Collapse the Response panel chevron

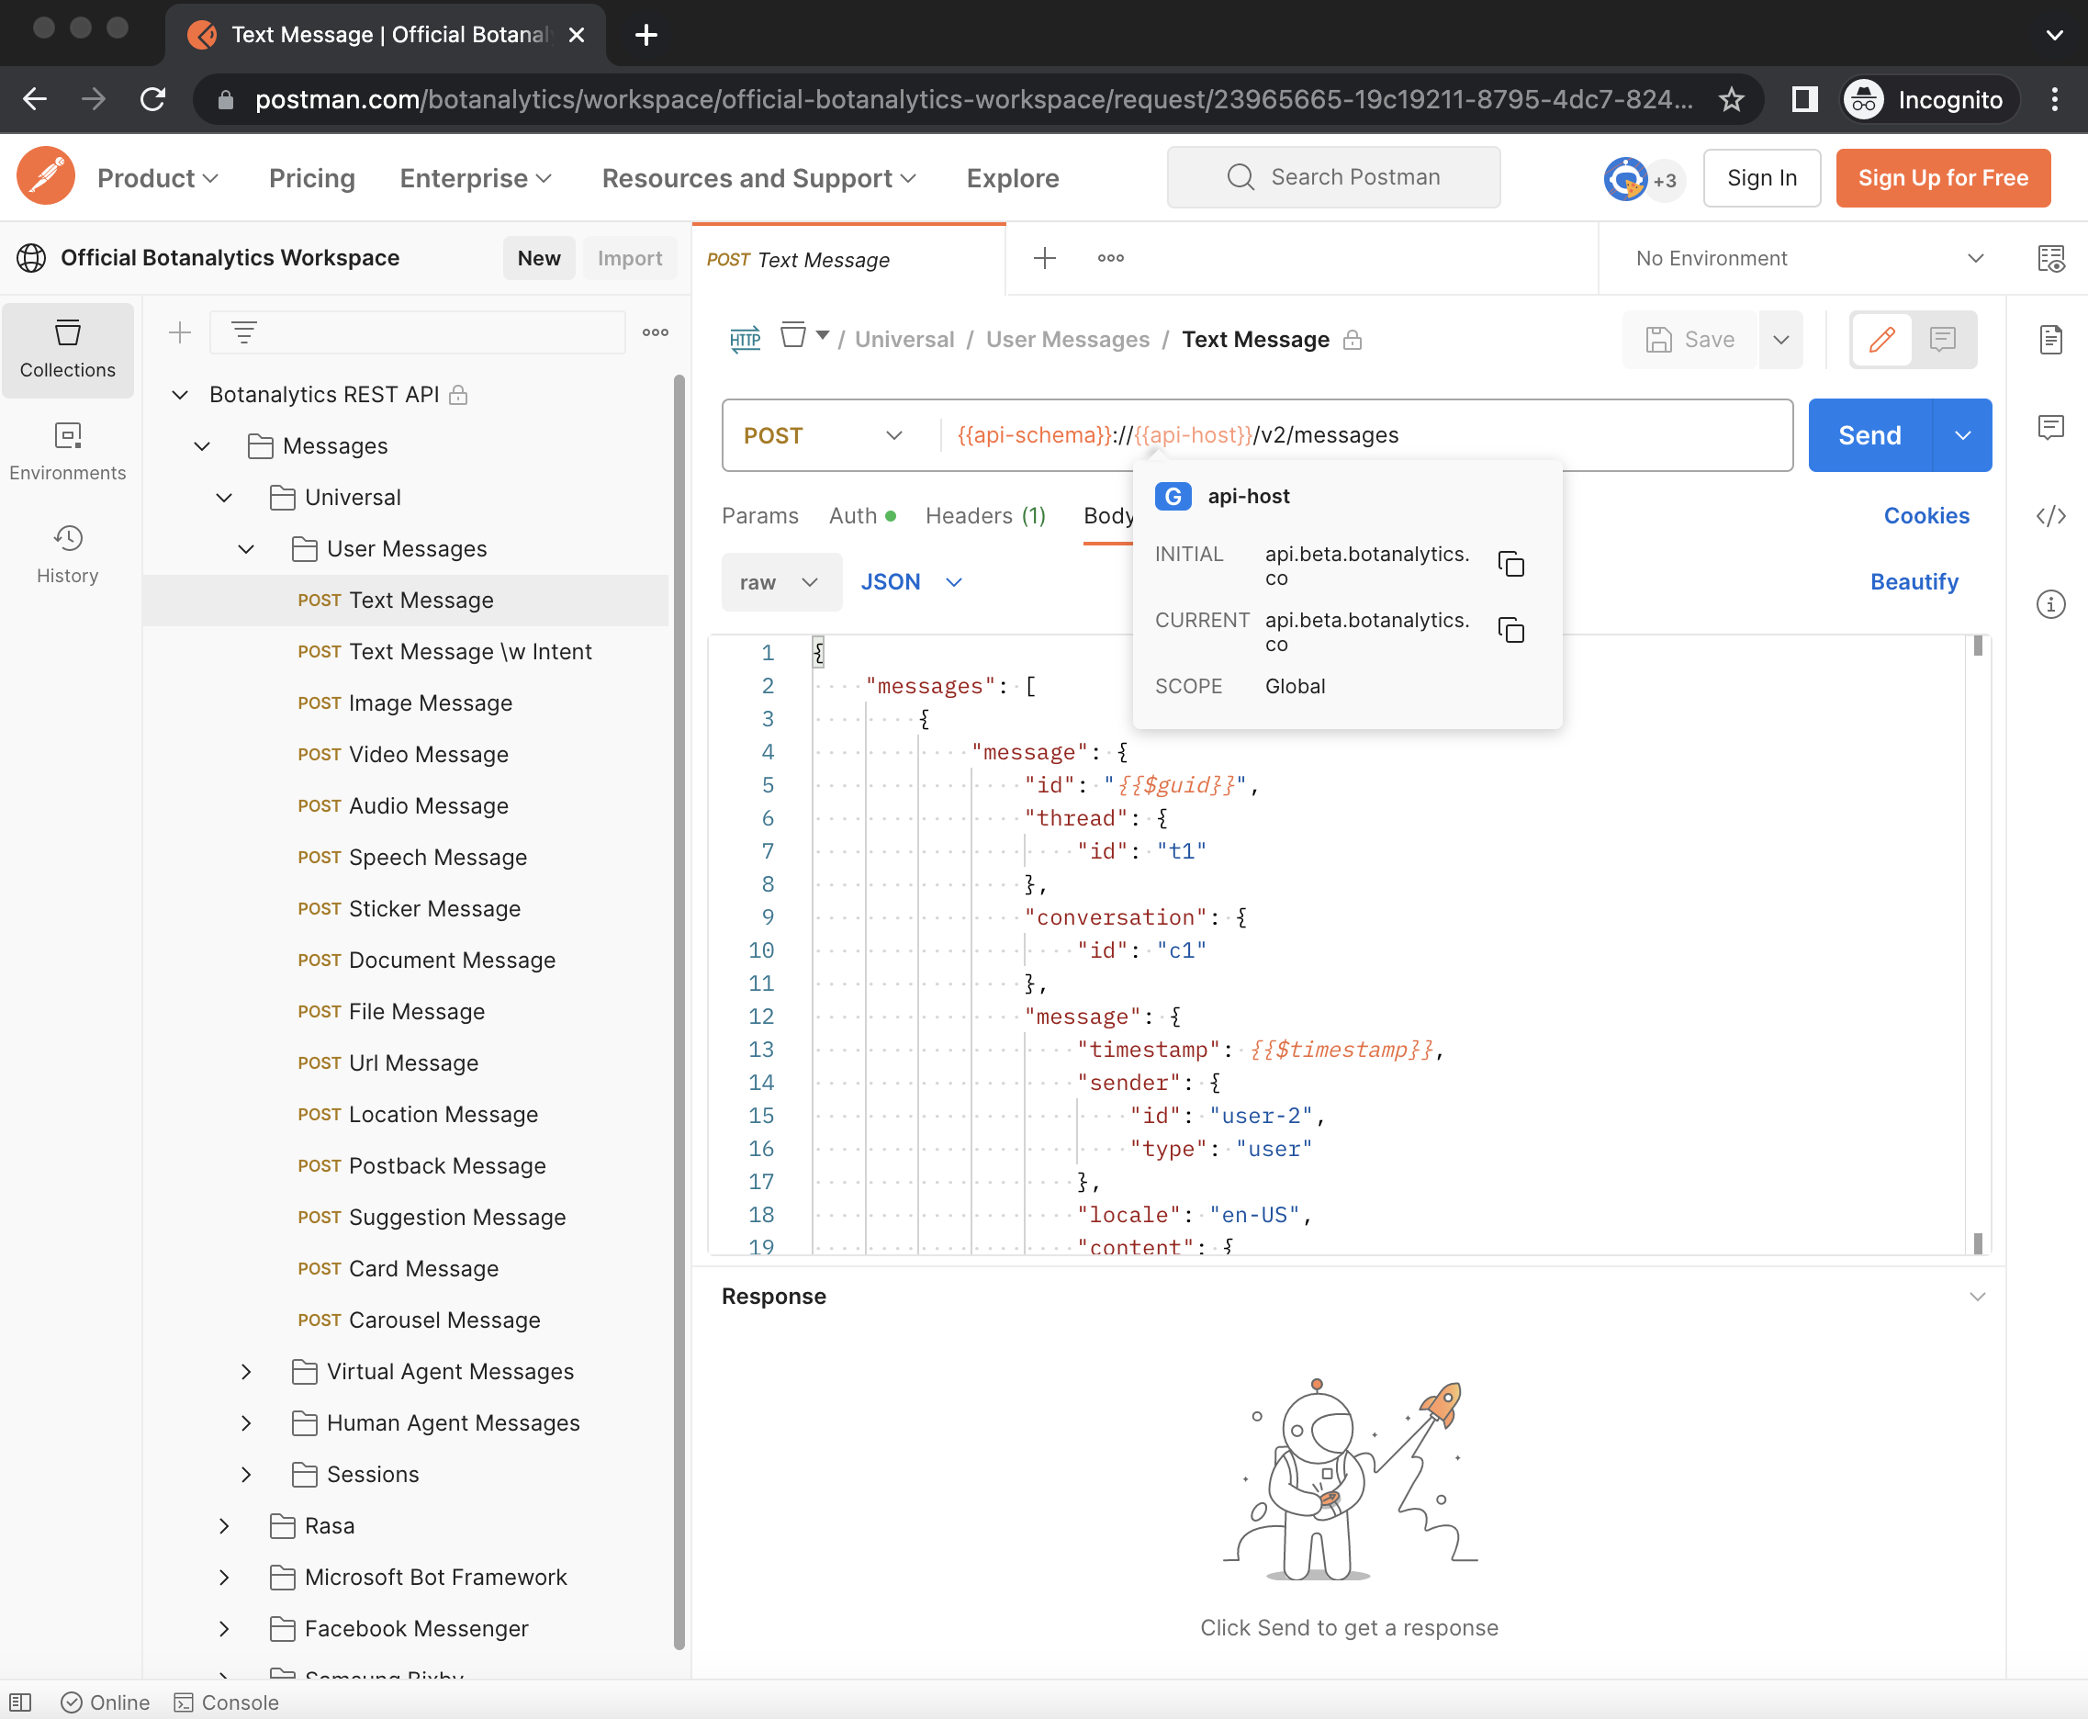(1977, 1297)
